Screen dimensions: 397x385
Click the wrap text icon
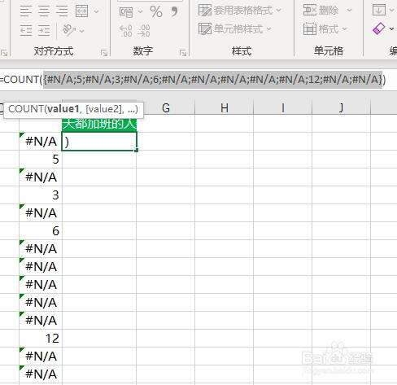[81, 11]
